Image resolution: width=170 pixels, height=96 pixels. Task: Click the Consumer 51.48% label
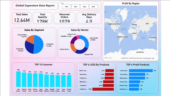[50, 45]
